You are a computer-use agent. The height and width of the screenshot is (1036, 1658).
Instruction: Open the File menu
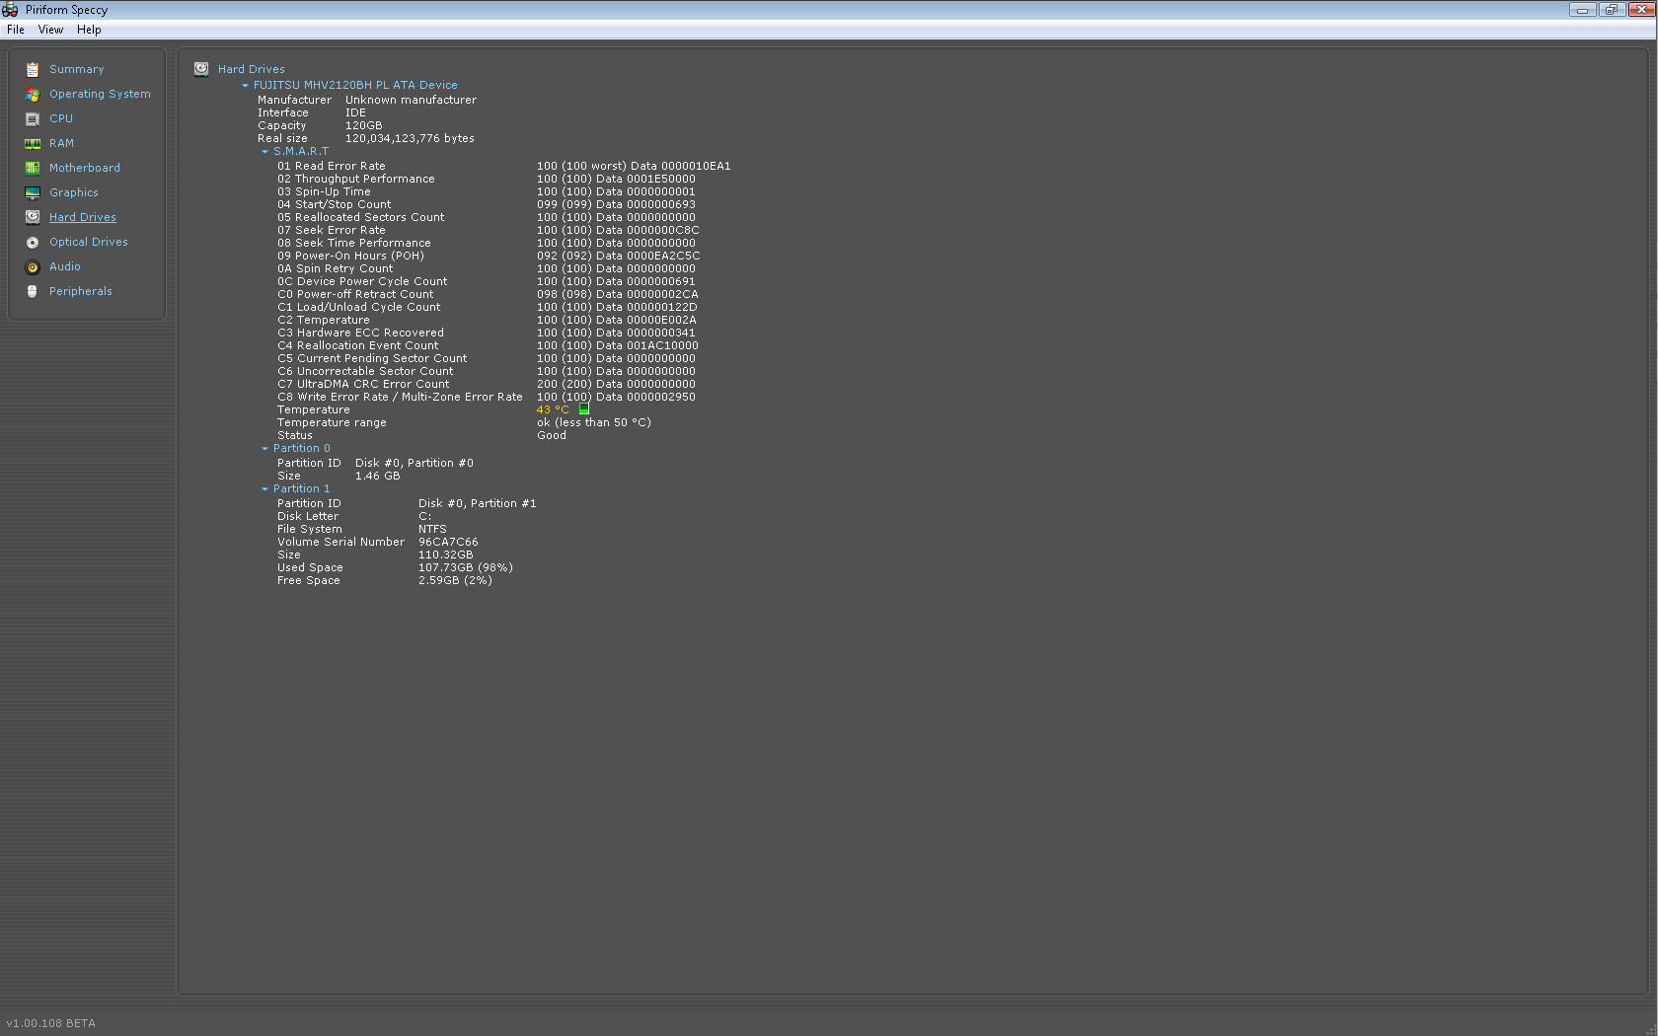[16, 30]
